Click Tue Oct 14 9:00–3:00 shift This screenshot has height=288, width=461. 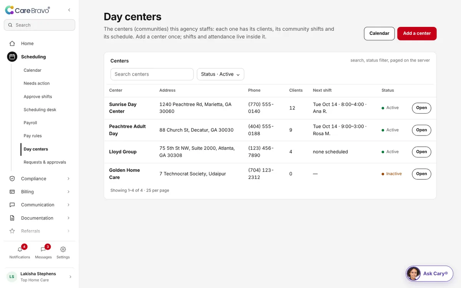[x=340, y=130]
